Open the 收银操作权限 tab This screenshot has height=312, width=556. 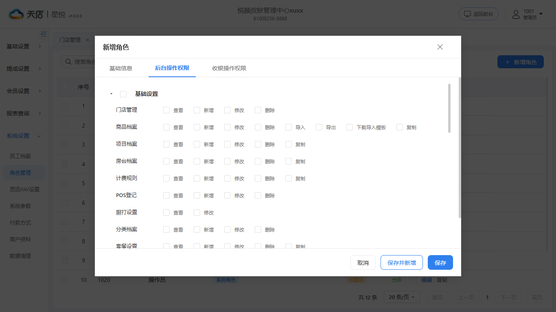pyautogui.click(x=229, y=68)
